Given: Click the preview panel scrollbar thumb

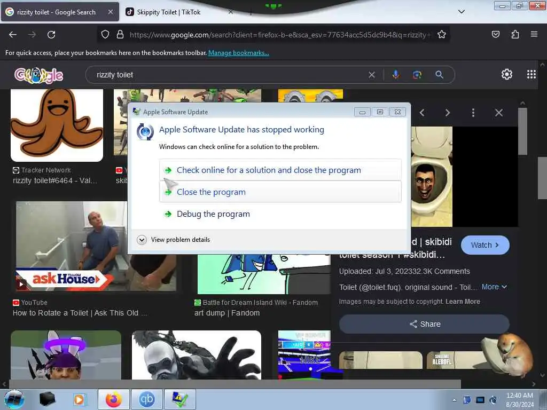Looking at the screenshot, I should point(522,131).
